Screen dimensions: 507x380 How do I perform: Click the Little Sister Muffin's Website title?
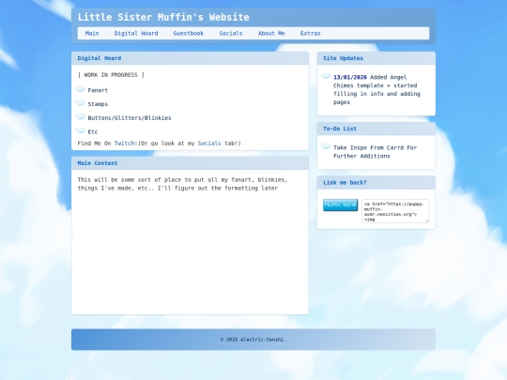point(163,17)
